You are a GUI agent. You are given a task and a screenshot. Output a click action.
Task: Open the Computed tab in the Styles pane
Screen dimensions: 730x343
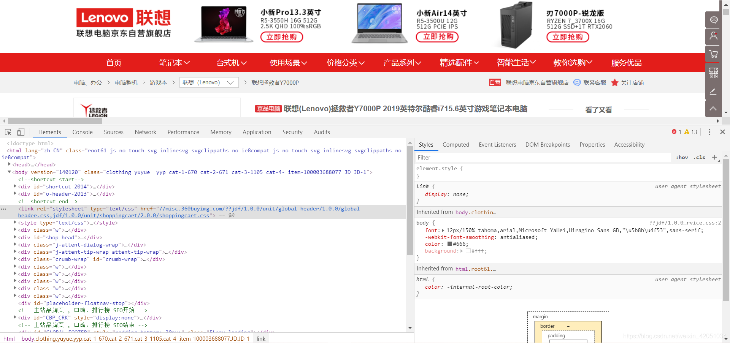(455, 145)
